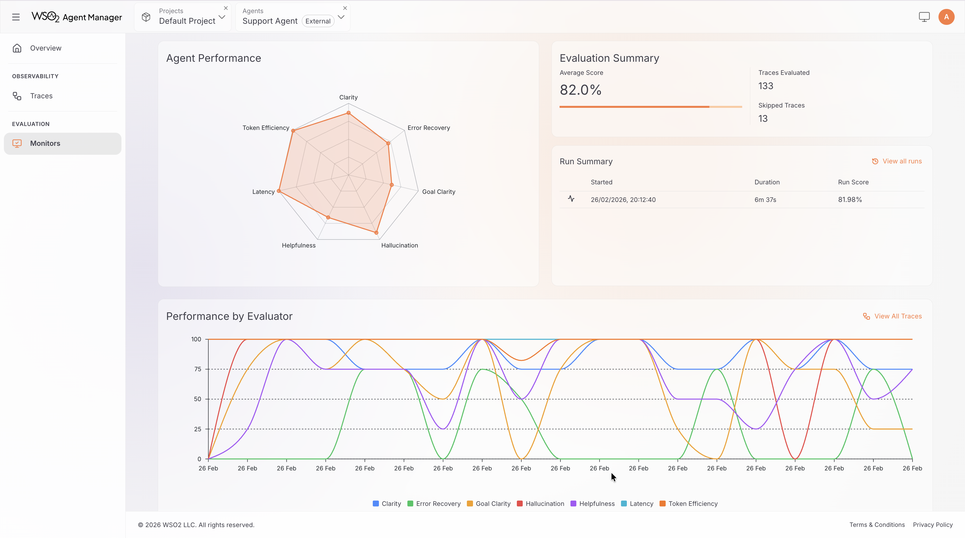Open Terms & Conditions in the footer

coord(876,525)
